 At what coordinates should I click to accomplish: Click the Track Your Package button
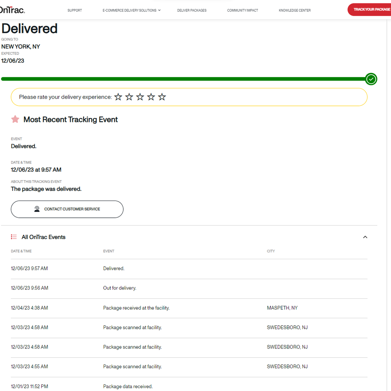(x=370, y=9)
